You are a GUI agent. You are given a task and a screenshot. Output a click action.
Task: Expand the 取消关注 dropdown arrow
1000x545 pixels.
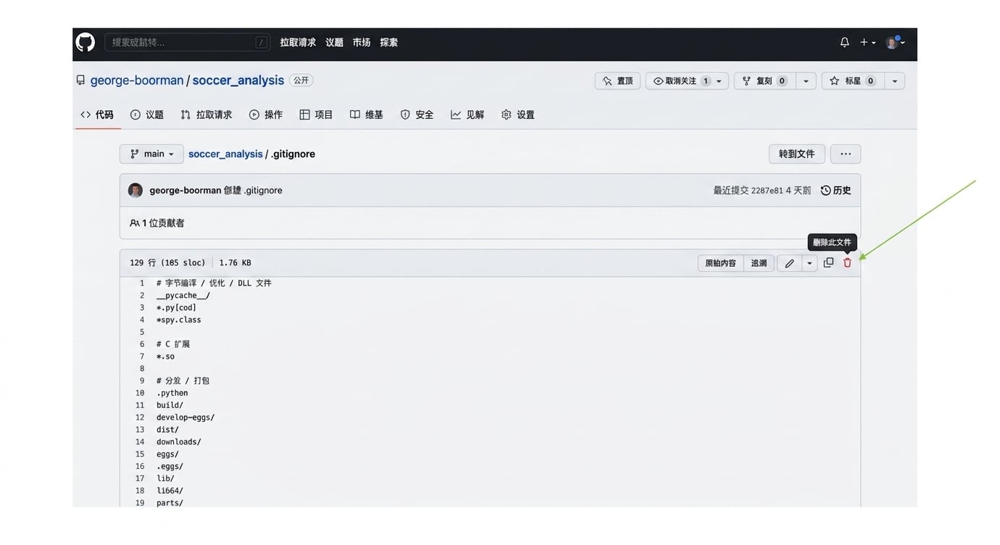click(720, 81)
